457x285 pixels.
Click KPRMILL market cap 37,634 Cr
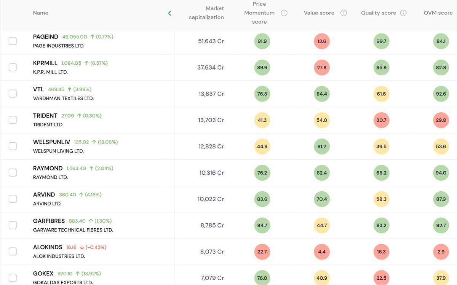pos(211,67)
